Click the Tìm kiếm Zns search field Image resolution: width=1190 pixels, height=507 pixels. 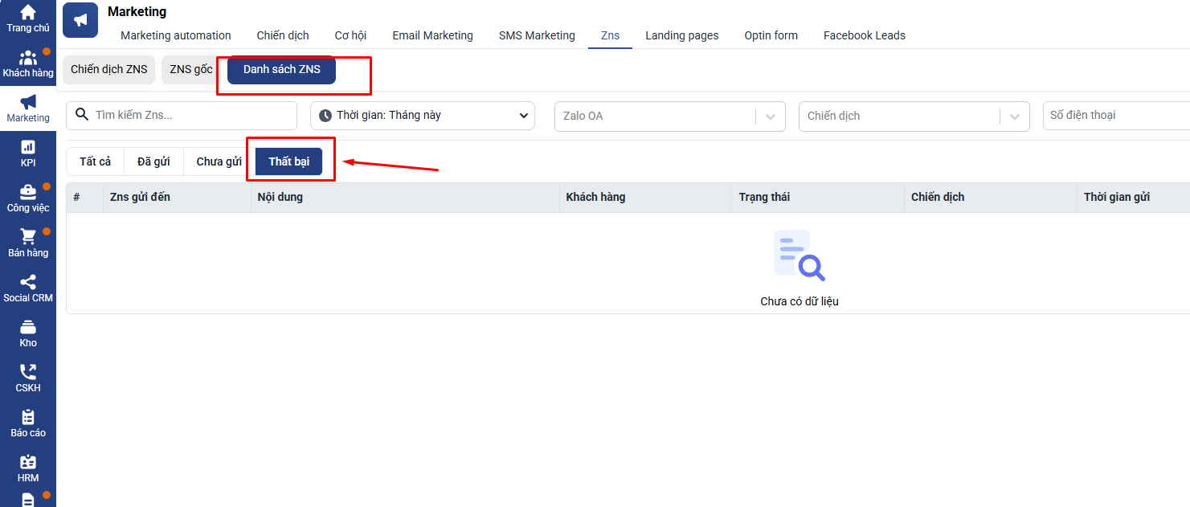point(191,116)
